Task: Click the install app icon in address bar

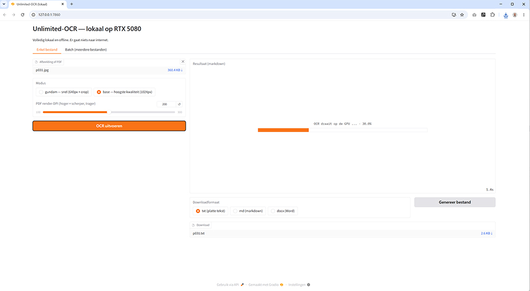Action: 454,15
